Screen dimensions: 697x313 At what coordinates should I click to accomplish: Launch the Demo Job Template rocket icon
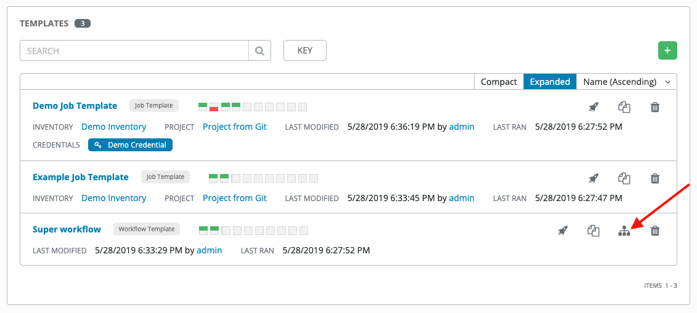[x=593, y=107]
